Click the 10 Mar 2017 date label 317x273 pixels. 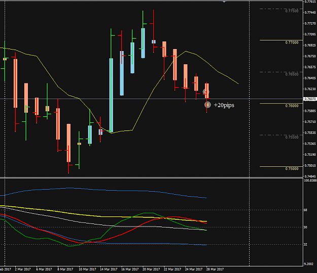[x=87, y=269]
